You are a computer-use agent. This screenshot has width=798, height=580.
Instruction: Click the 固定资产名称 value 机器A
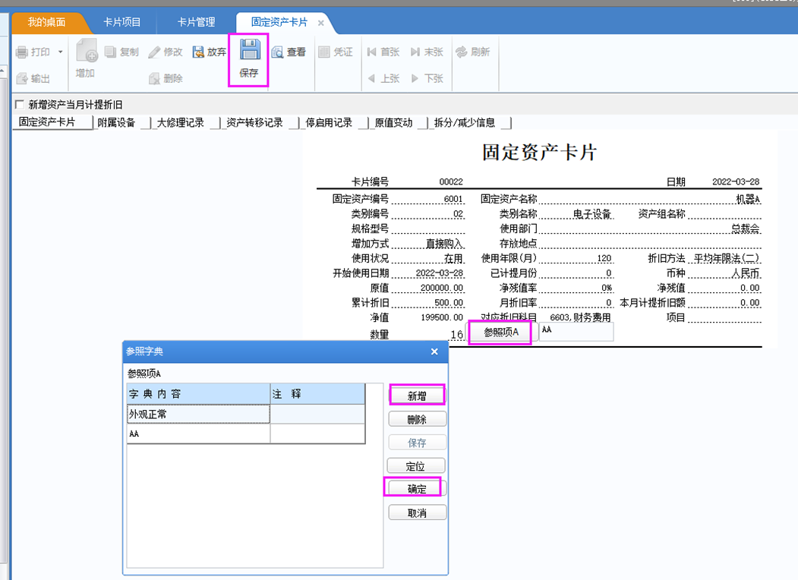(748, 199)
